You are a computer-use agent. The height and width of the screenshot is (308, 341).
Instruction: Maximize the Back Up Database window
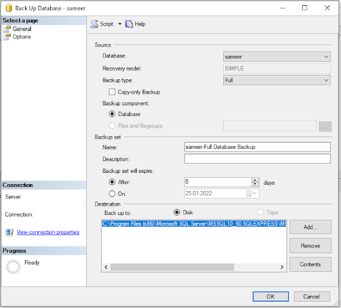(305, 8)
